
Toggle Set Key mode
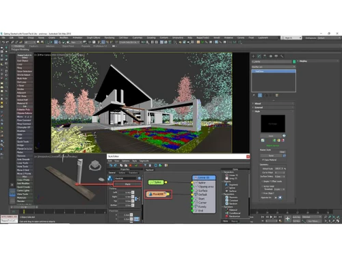pyautogui.click(x=296, y=221)
